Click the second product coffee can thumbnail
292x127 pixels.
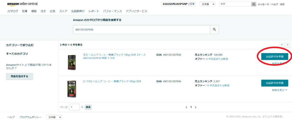point(72,89)
